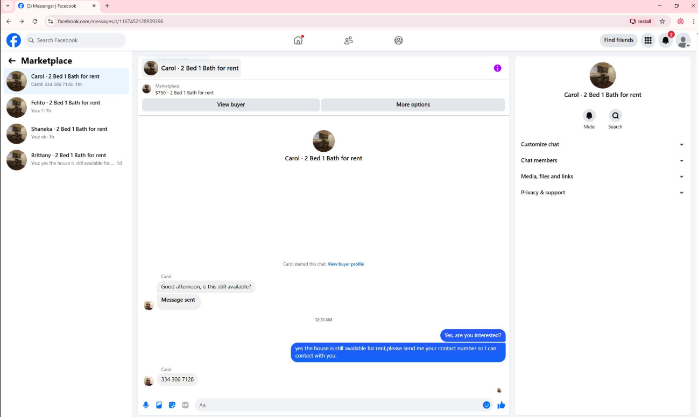Viewport: 698px width, 417px height.
Task: Click the Find friends button
Action: (x=619, y=40)
